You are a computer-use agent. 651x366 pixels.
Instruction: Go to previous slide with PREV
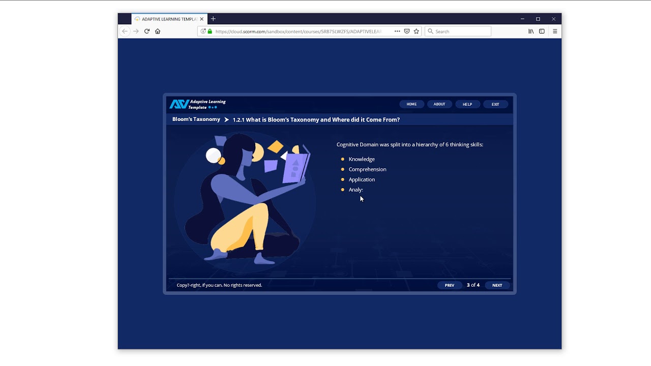tap(450, 285)
